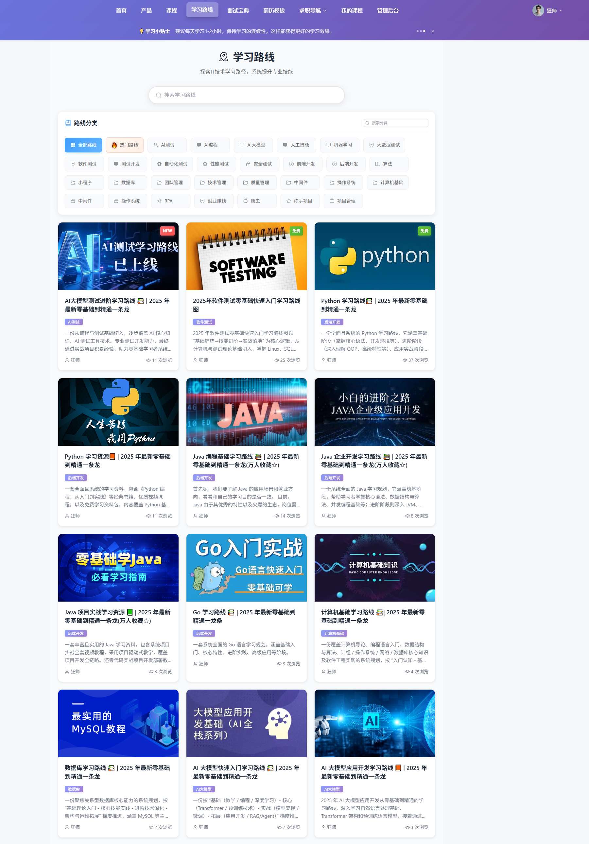Viewport: 589px width, 844px height.
Task: Click the AI测试 tag under first card
Action: pyautogui.click(x=74, y=322)
